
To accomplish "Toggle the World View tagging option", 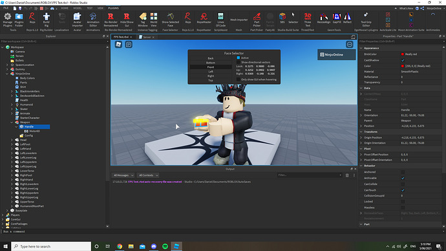I will click(x=154, y=19).
